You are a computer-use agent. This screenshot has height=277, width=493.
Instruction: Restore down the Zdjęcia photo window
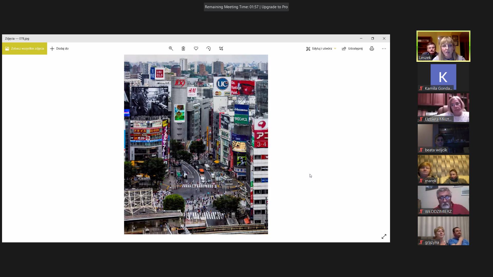[x=373, y=38]
